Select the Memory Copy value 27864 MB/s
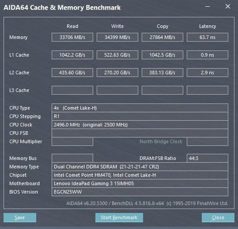Screen dimensions: 238x229 click(162, 37)
